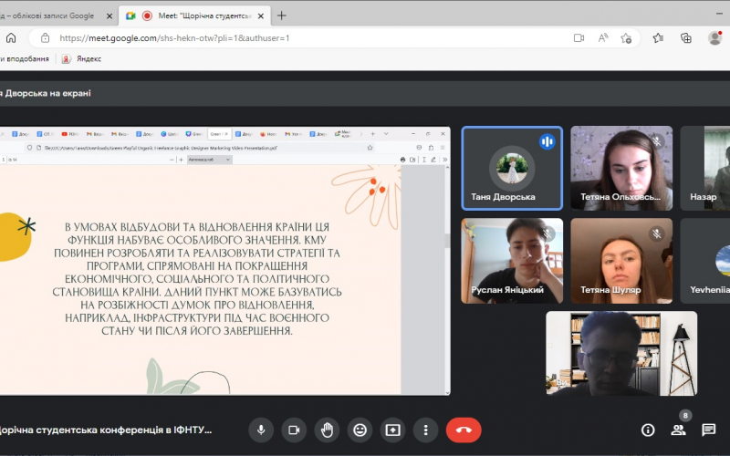The width and height of the screenshot is (730, 456).
Task: Select Руслан Яніцький video tile
Action: (512, 261)
